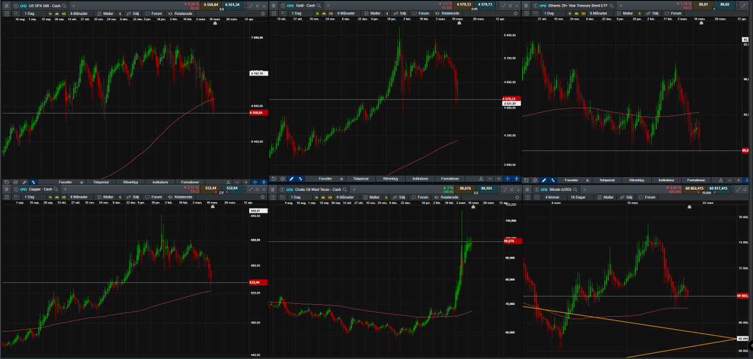Open Formationer tab under the SPX 500 chart
This screenshot has height=359, width=753.
(x=190, y=182)
